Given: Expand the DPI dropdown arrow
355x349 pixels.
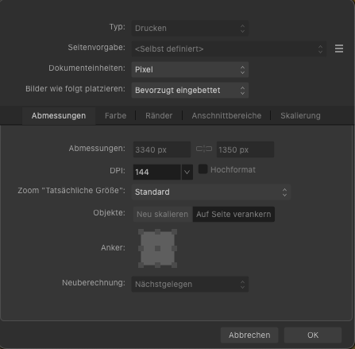Looking at the screenshot, I should pyautogui.click(x=187, y=172).
